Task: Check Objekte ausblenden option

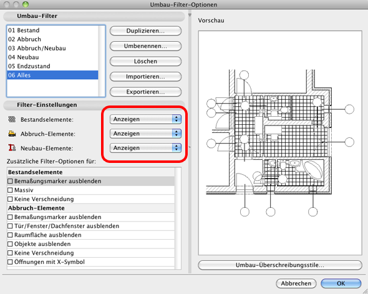Action: pos(10,243)
